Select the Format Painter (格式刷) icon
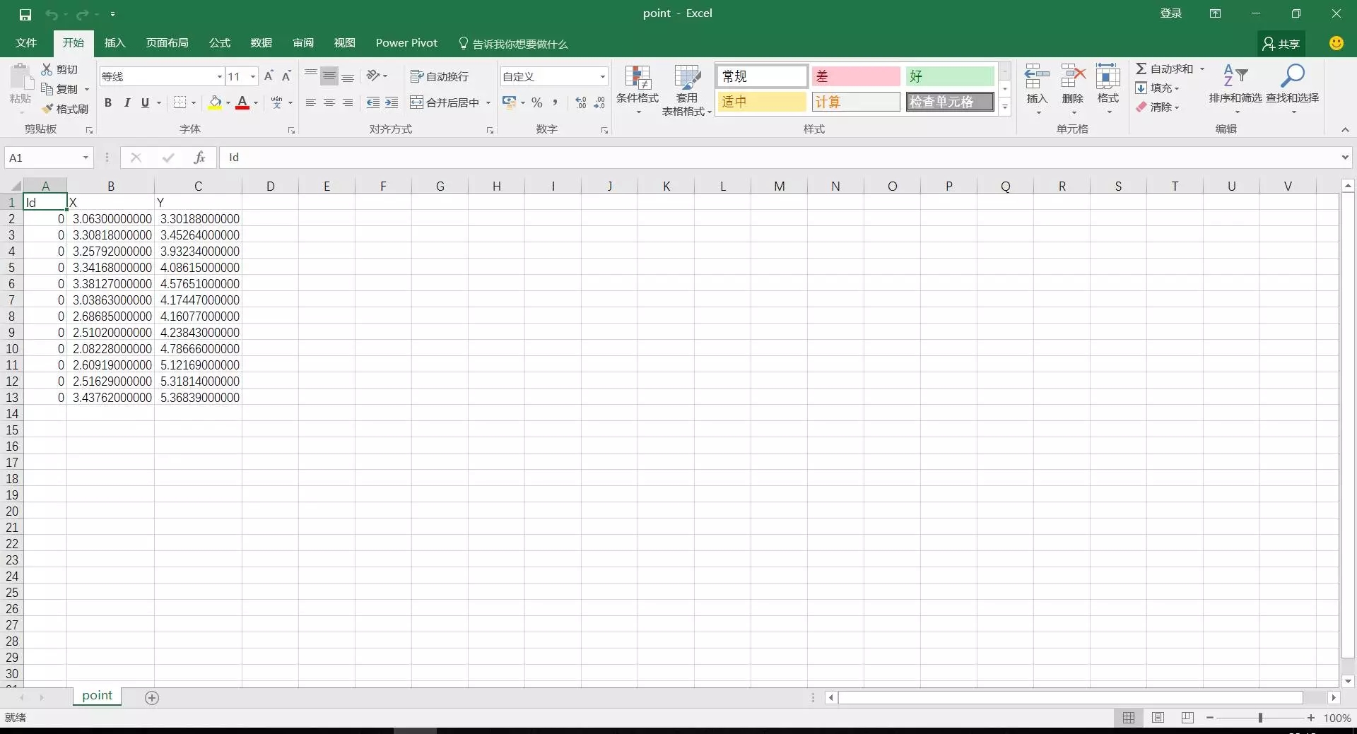 point(47,109)
